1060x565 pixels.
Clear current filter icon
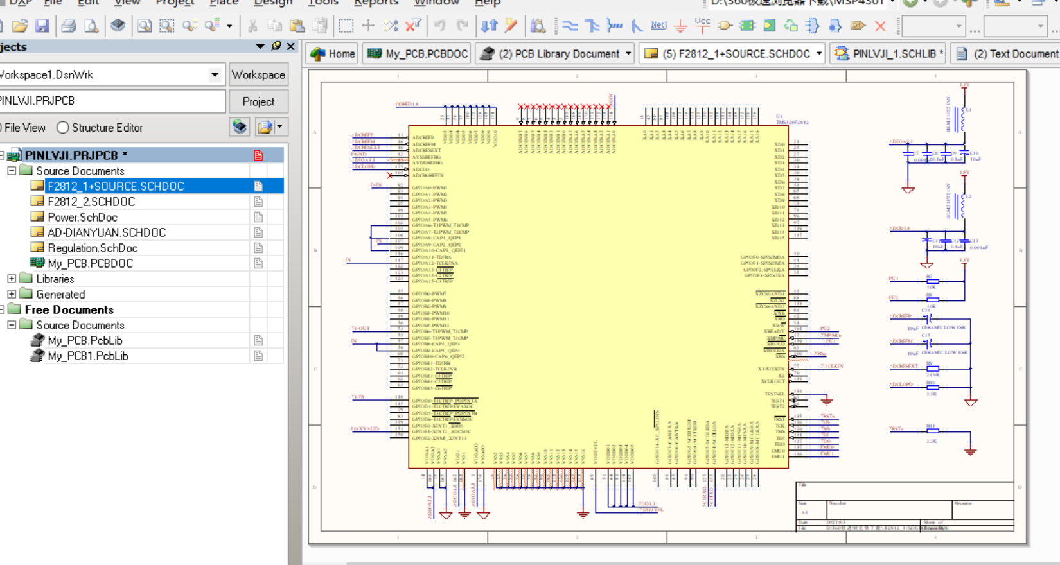tap(414, 26)
